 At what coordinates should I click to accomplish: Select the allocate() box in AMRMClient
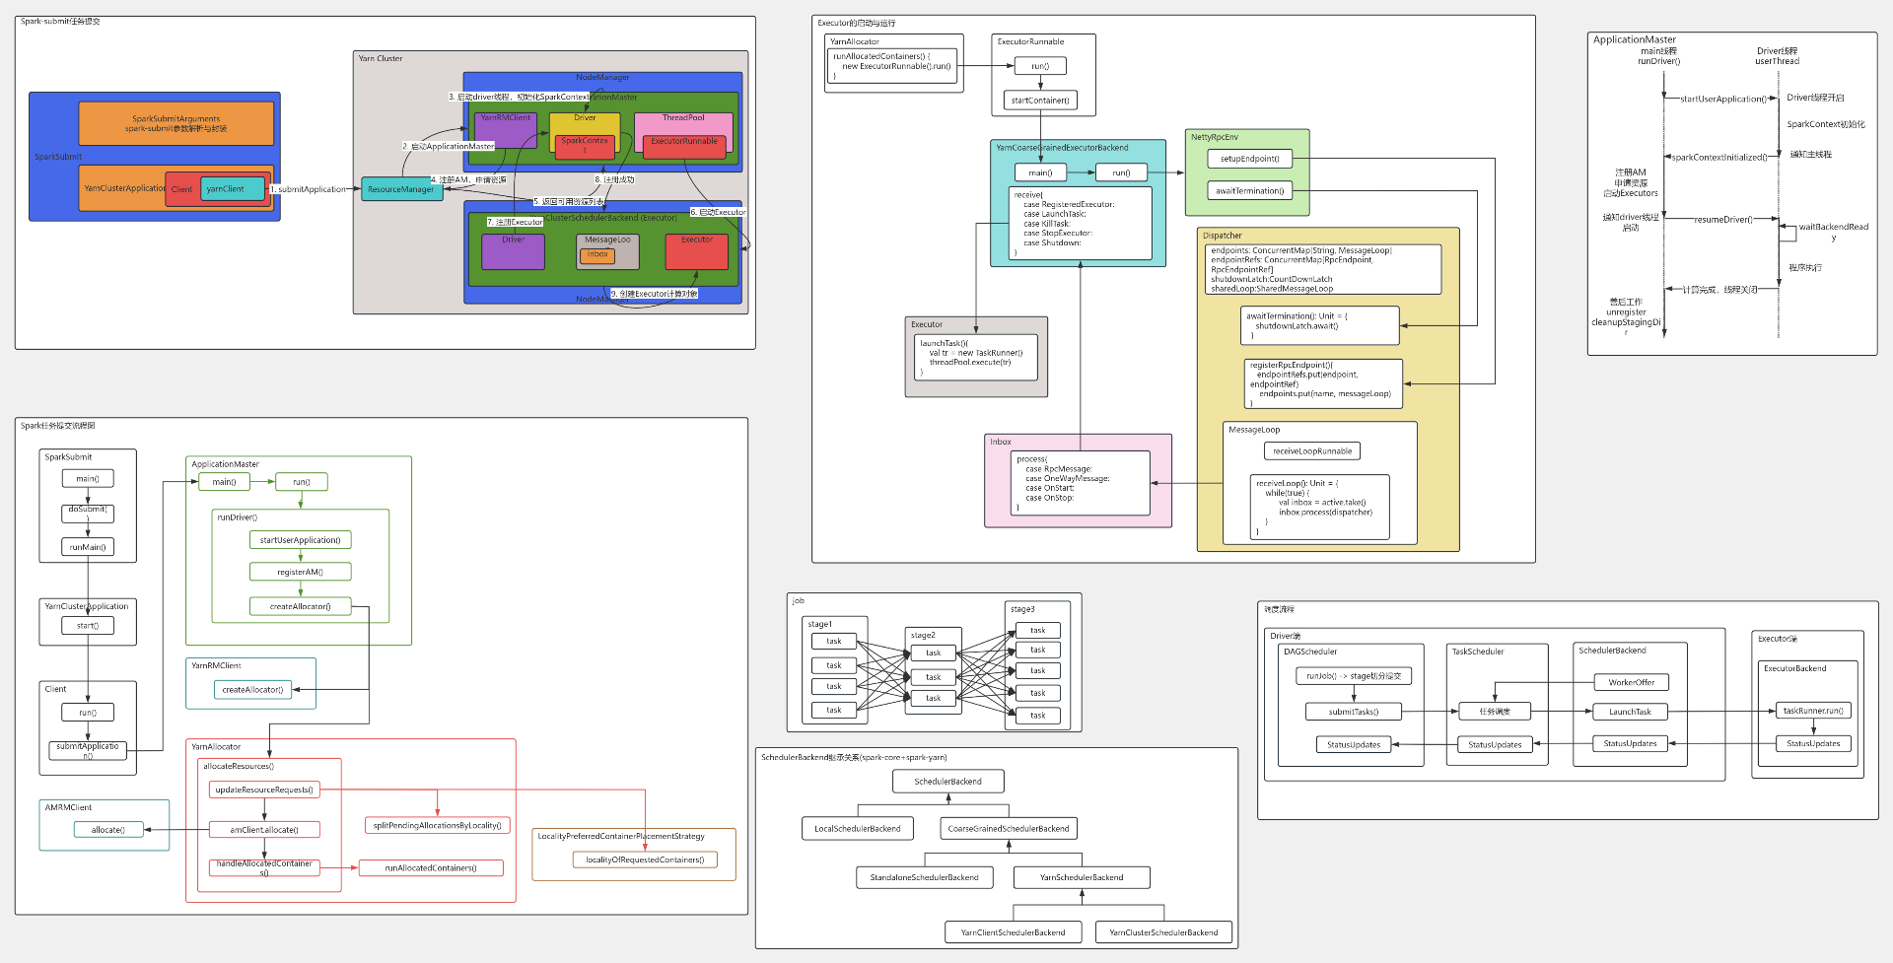point(108,830)
